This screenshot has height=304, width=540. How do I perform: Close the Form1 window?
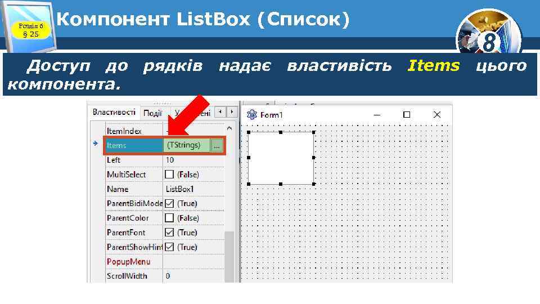(x=436, y=114)
